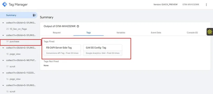Select event 17 scroll
Screen dimensions: 213x94
(x=11, y=66)
